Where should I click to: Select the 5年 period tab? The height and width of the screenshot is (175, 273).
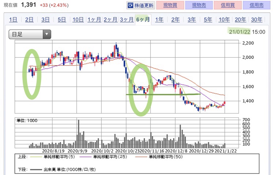(208, 19)
